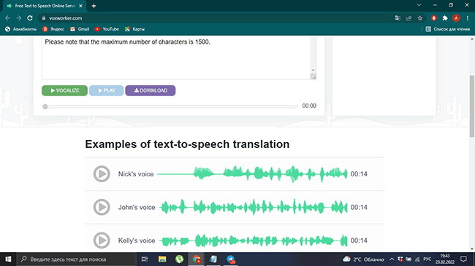Open the notepad app on taskbar
The width and height of the screenshot is (475, 266).
(213, 259)
